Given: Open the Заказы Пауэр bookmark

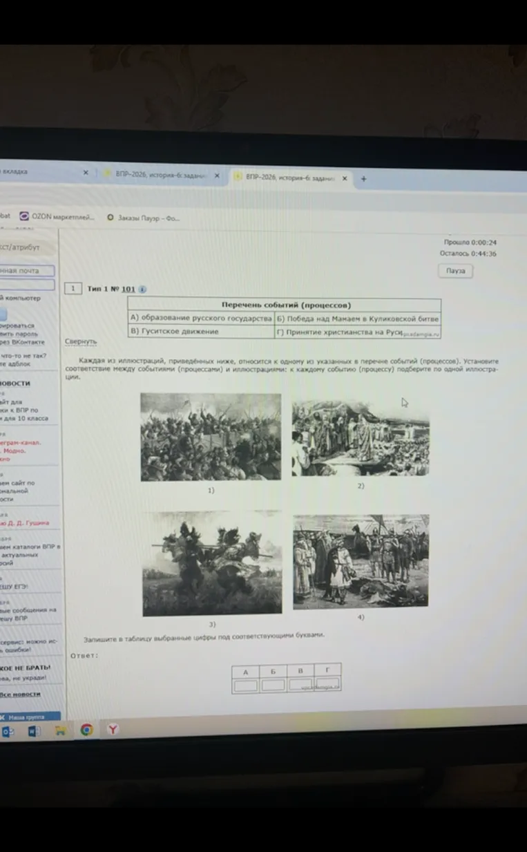Looking at the screenshot, I should click(144, 218).
